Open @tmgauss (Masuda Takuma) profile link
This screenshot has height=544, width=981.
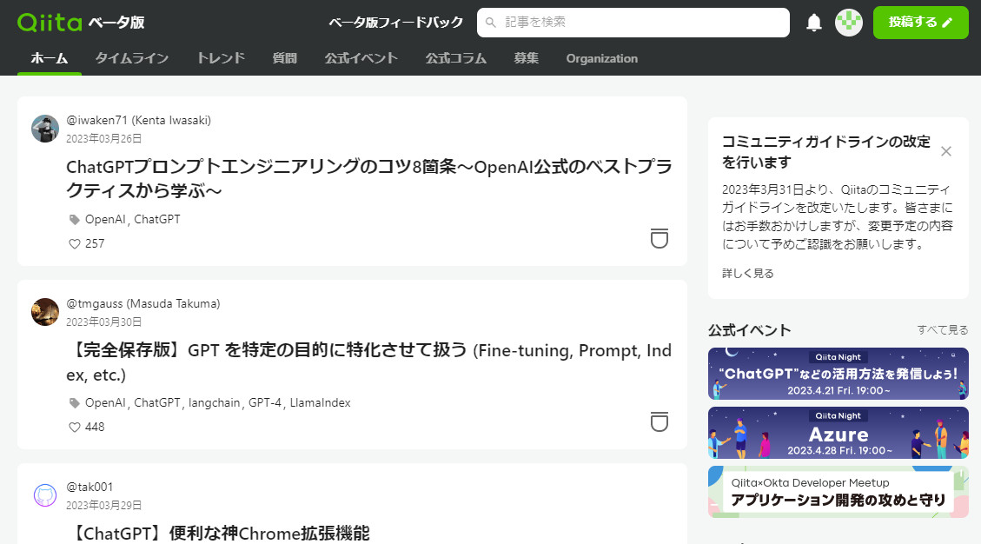143,303
